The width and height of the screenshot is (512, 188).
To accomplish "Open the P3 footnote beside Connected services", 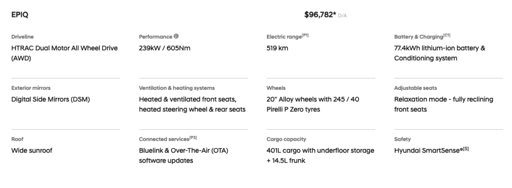I will 193,138.
